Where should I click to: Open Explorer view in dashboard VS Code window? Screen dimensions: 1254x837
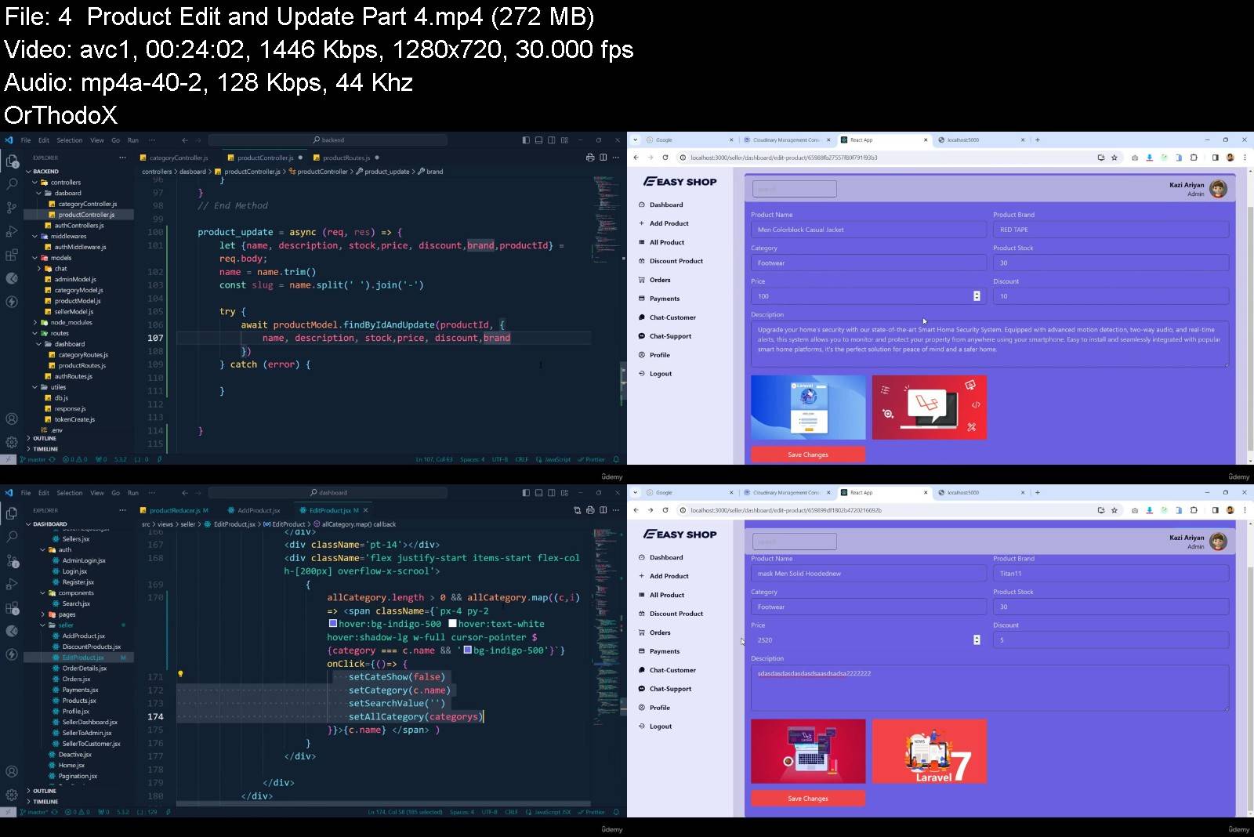click(12, 513)
